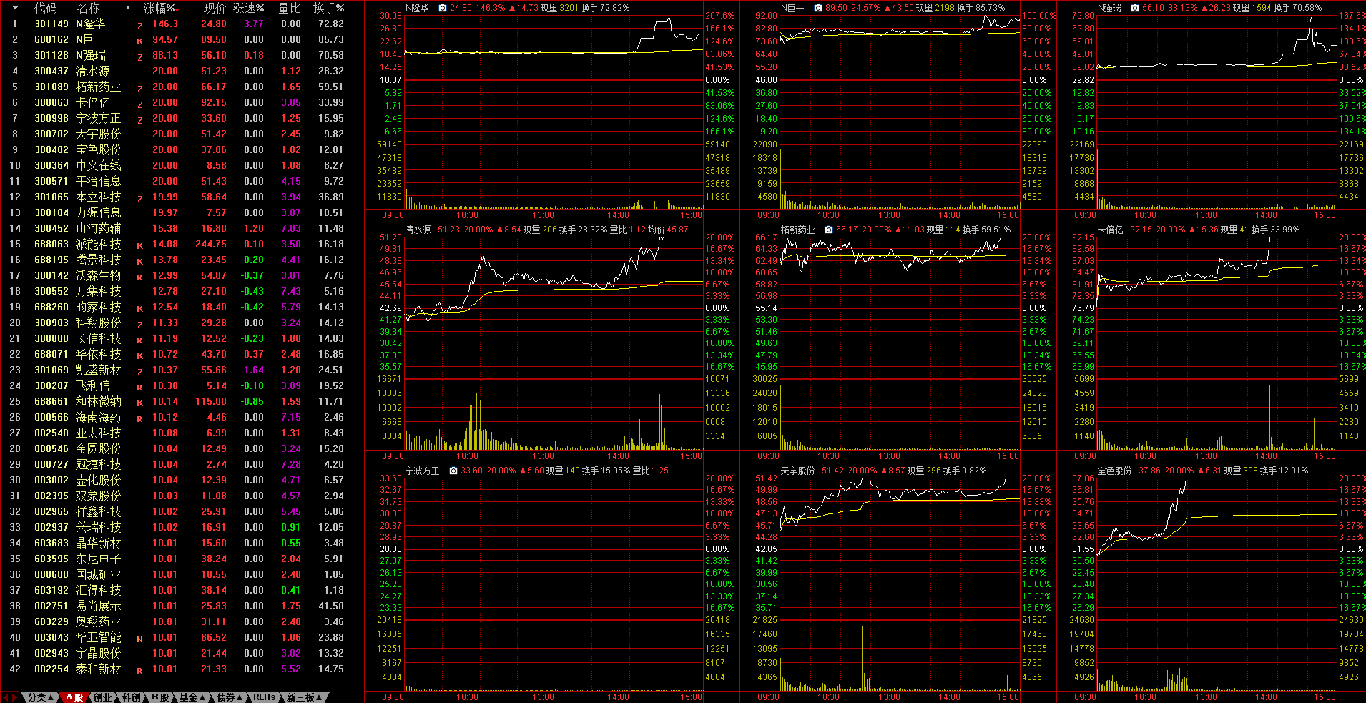Click the K marker in the 派能科技 row
Viewport: 1366px width, 703px height.
pos(140,246)
